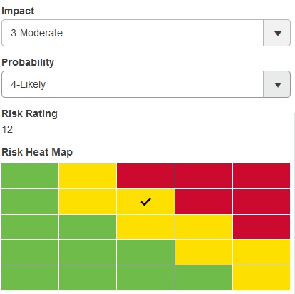This screenshot has width=295, height=294.
Task: Click the Impact field label
Action: pos(18,11)
